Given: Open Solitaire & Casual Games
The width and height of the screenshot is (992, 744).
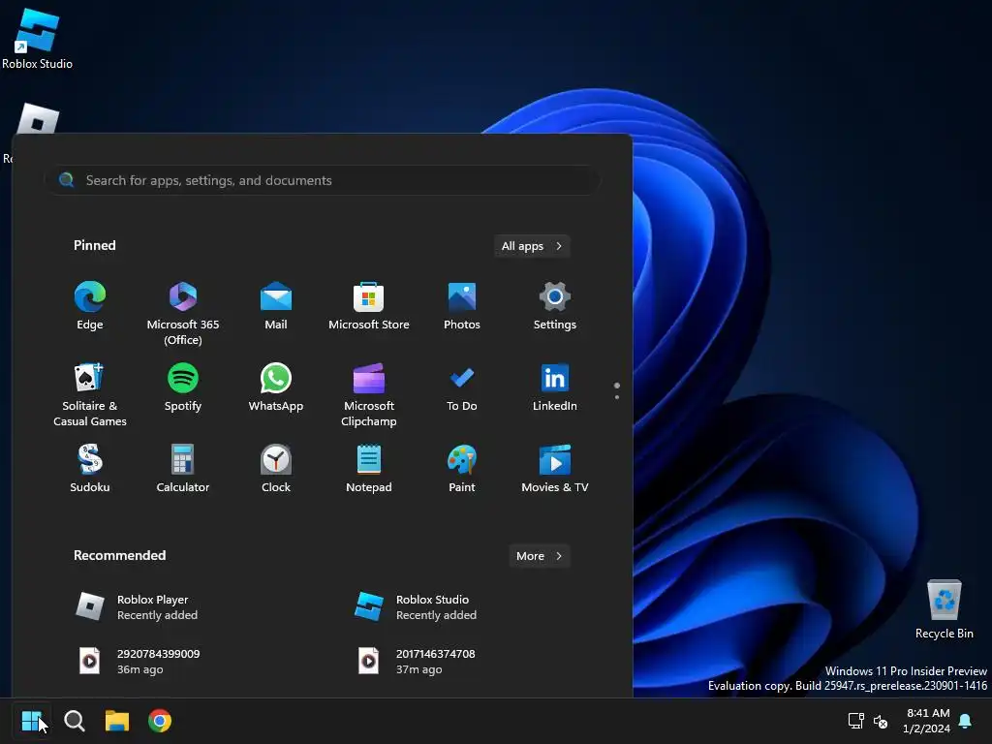Looking at the screenshot, I should (90, 395).
